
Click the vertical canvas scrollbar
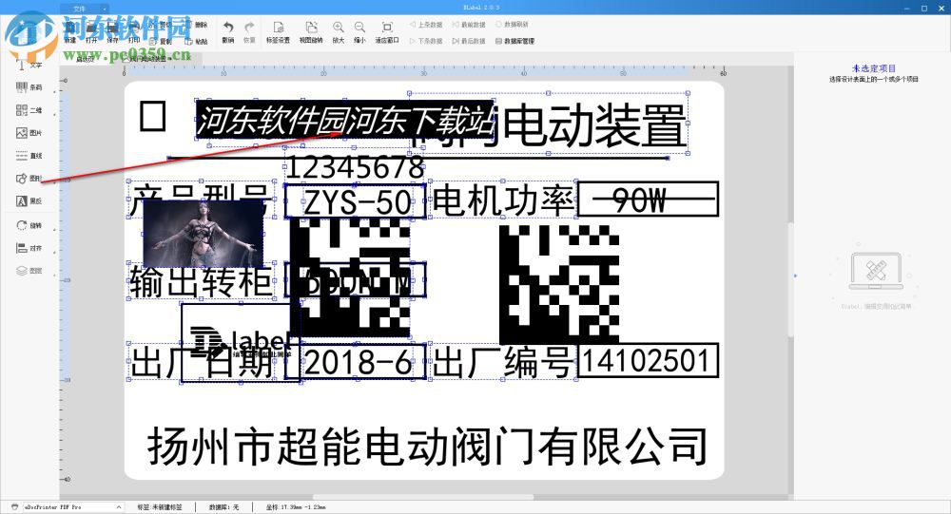(790, 279)
